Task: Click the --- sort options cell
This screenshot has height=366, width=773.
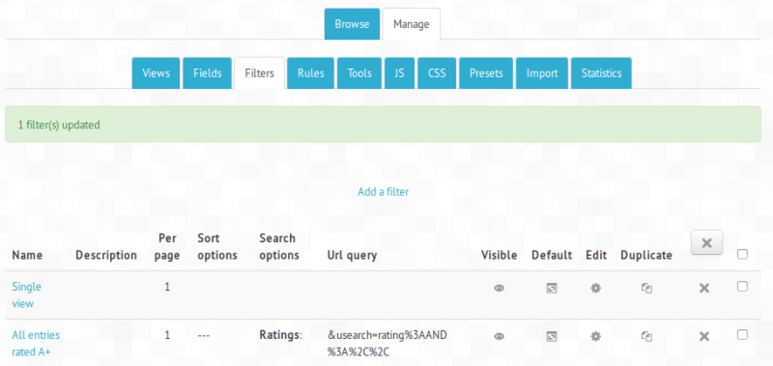Action: click(x=204, y=335)
